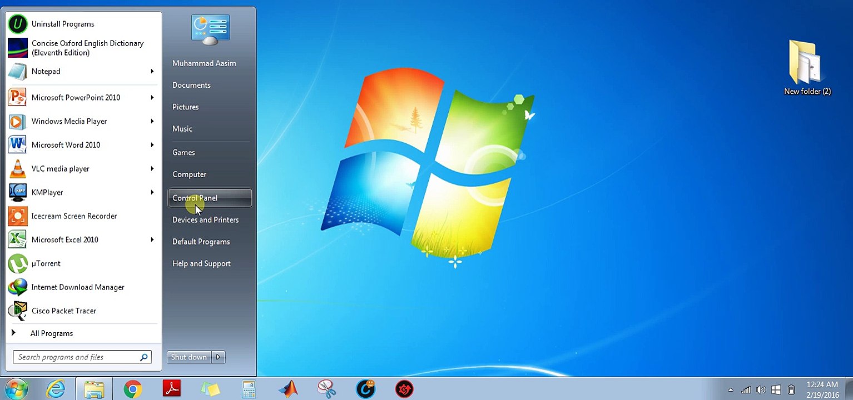Open Advanced SystemCare taskbar icon
853x400 pixels.
(x=366, y=389)
